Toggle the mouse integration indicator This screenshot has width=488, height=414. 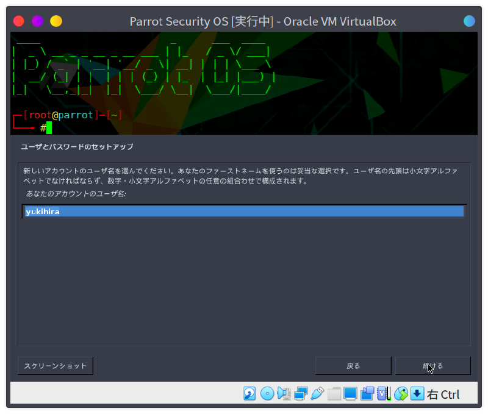coord(401,393)
